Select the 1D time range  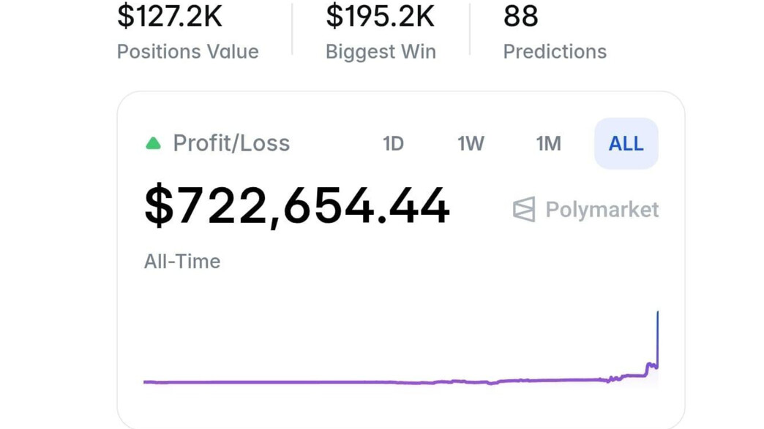[x=393, y=143]
